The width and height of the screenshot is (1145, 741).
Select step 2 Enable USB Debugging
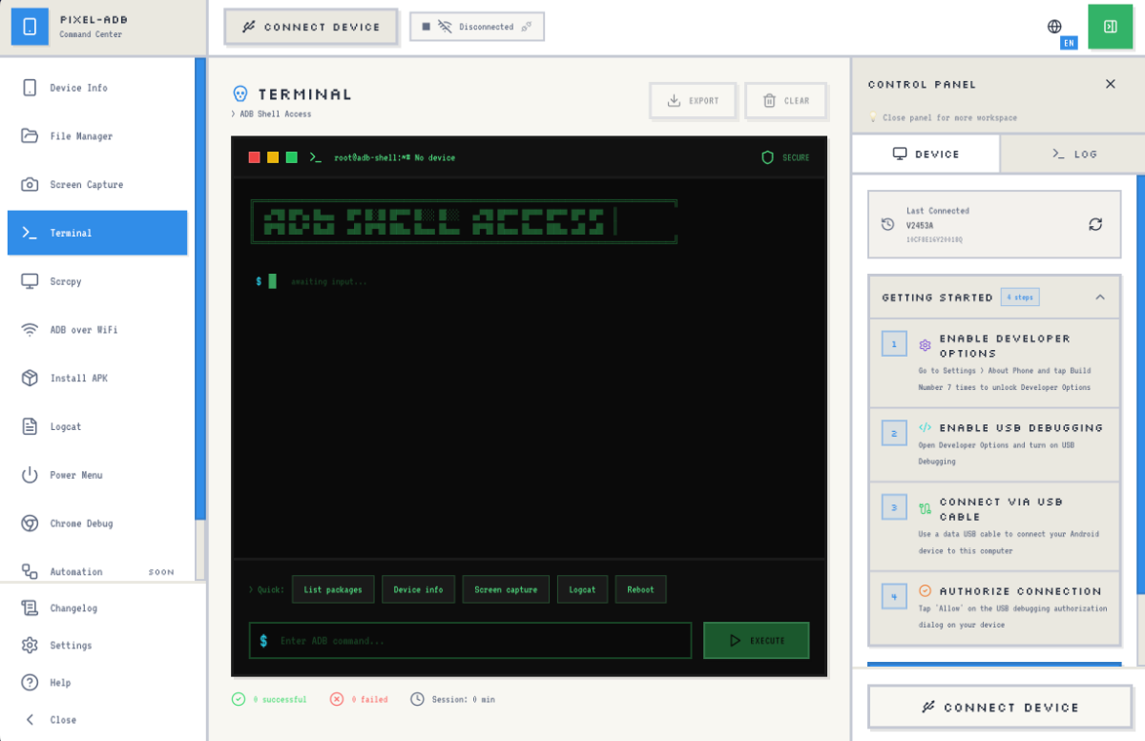(994, 444)
